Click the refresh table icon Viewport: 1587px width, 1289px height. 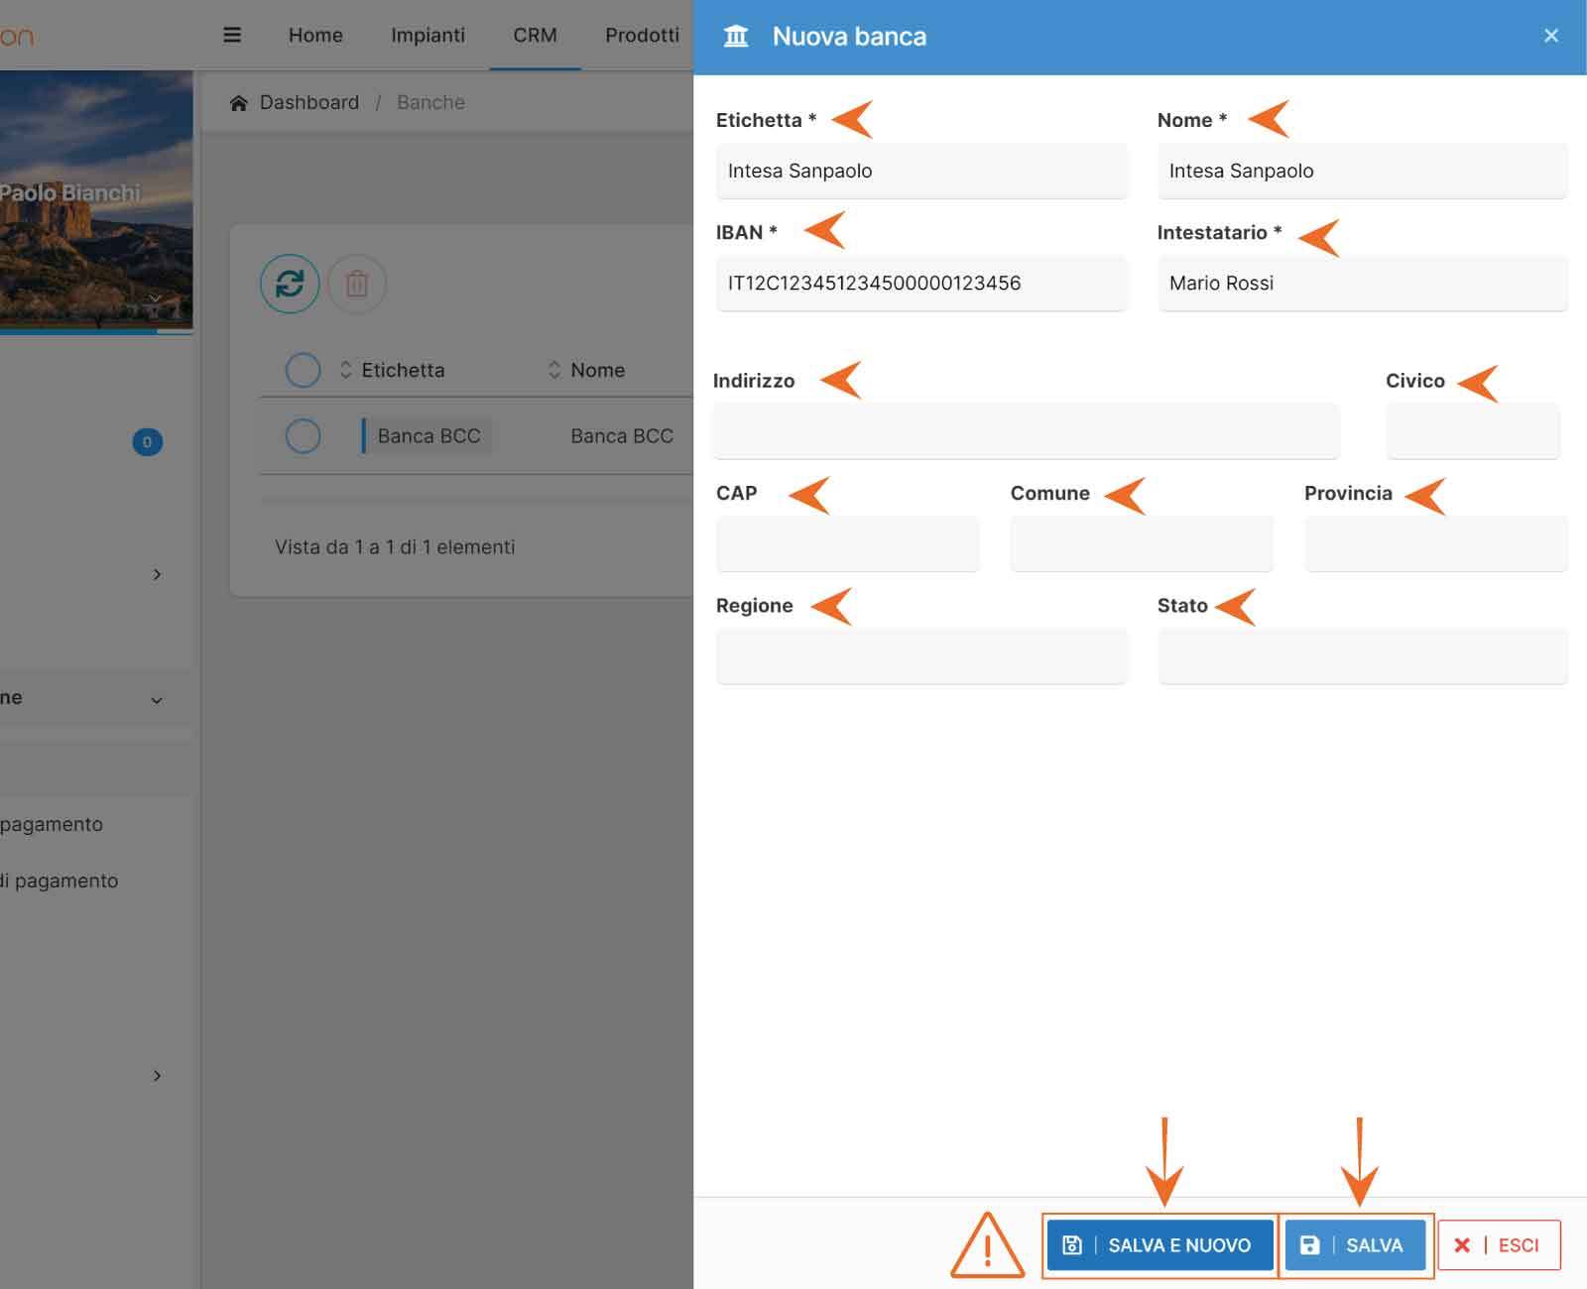point(290,284)
